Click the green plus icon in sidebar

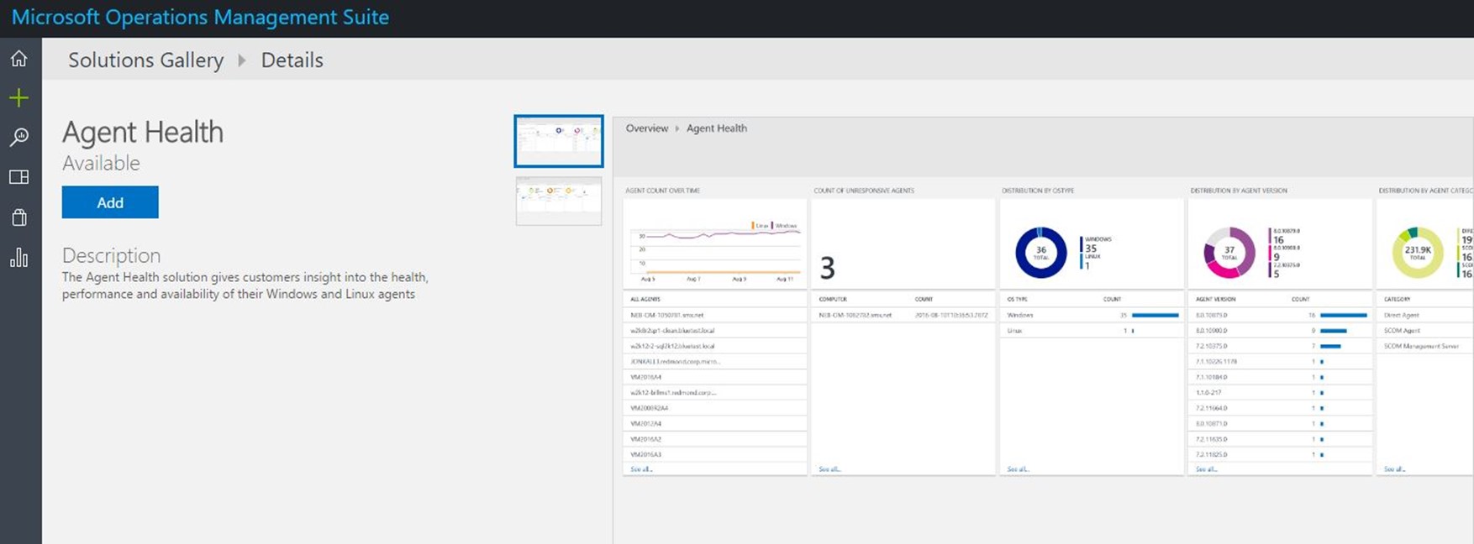18,98
